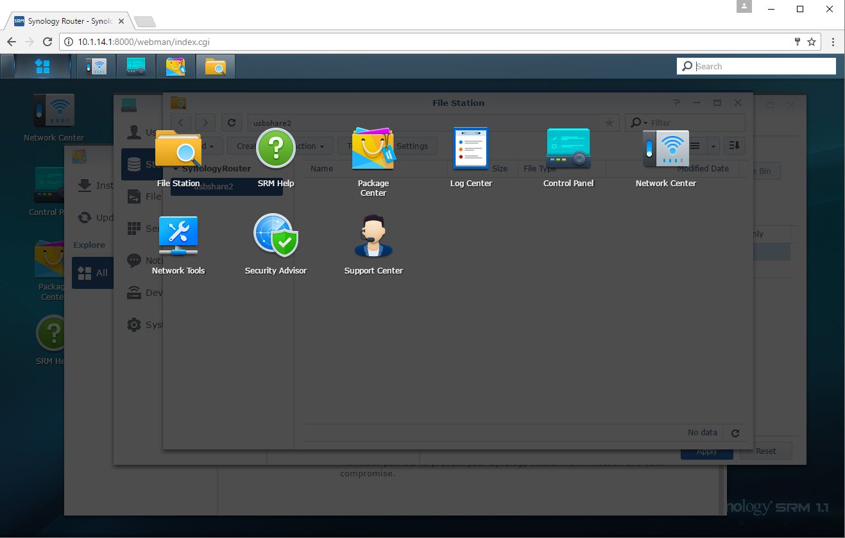Add usbshare2 to favorites with the star
Image resolution: width=845 pixels, height=538 pixels.
(x=610, y=123)
